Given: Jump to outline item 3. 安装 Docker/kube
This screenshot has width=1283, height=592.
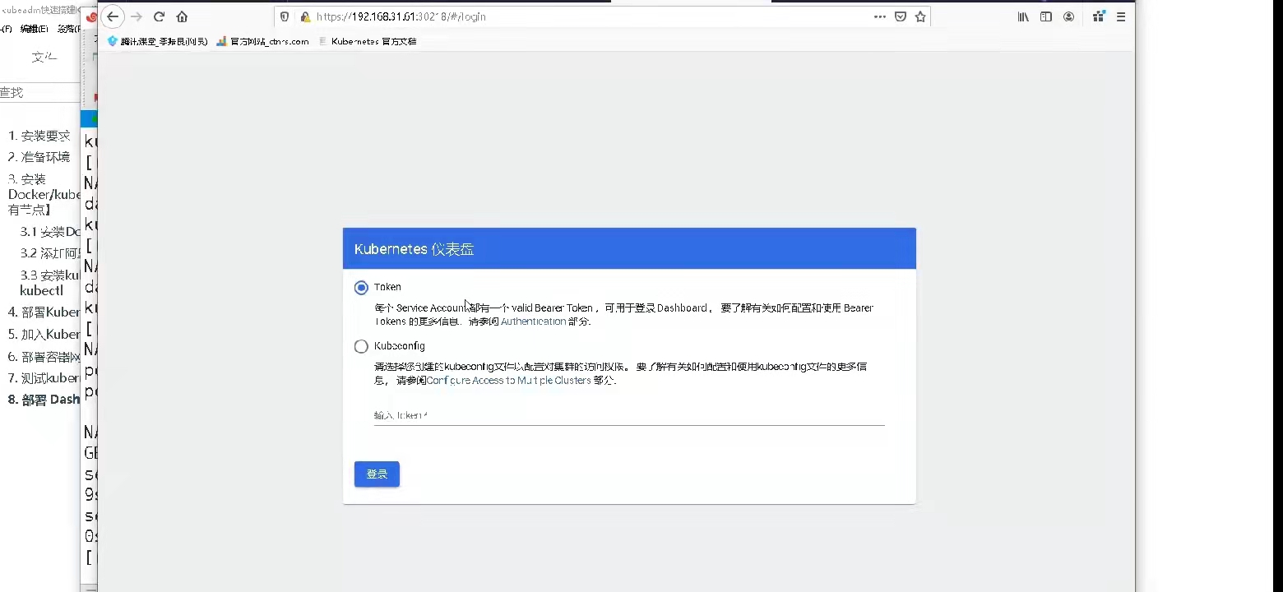Looking at the screenshot, I should tap(44, 195).
